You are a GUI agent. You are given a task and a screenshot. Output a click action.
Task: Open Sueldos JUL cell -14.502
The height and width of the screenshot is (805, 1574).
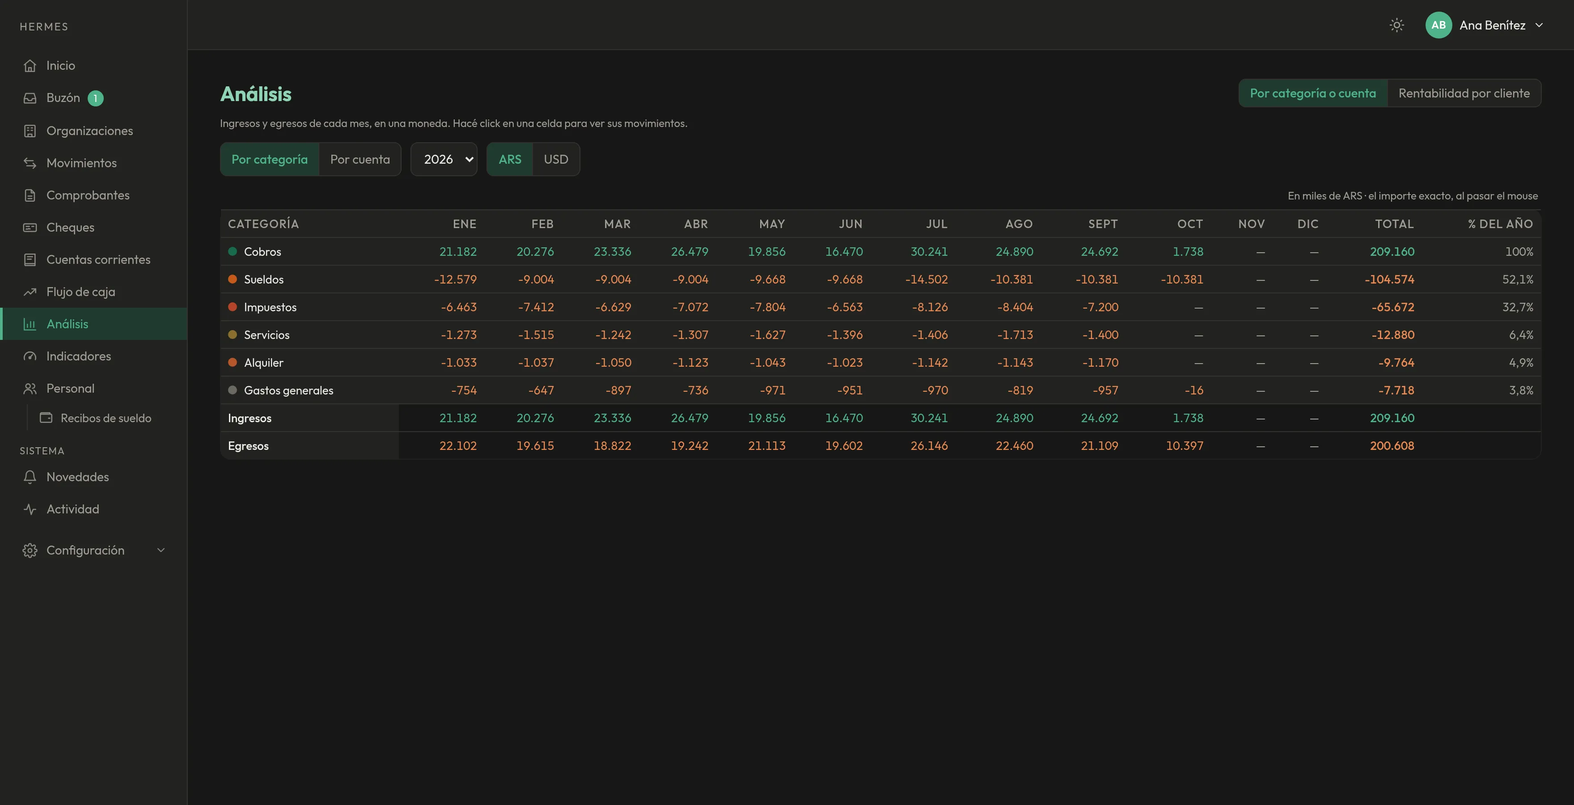(927, 280)
